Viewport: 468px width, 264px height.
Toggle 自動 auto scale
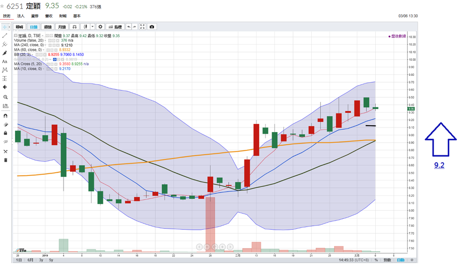coord(401,260)
